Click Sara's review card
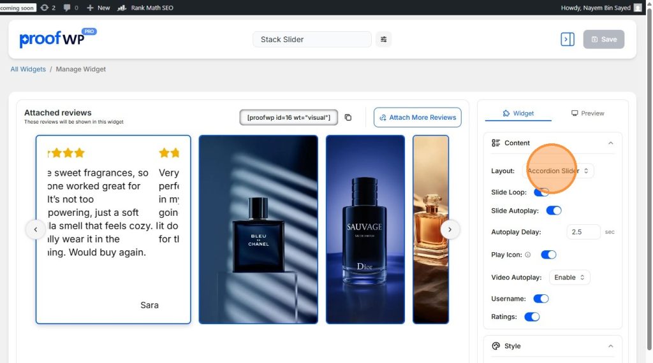Image resolution: width=653 pixels, height=363 pixels. (x=114, y=229)
